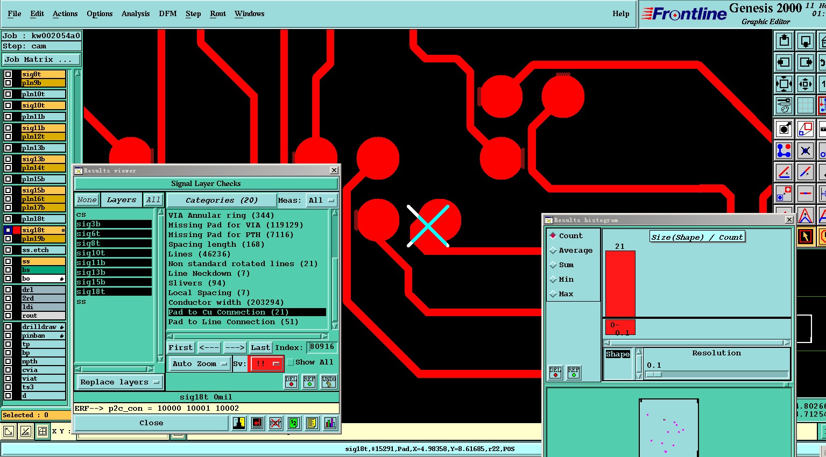Select Line Neckdown (7) category
The image size is (826, 457).
click(209, 274)
